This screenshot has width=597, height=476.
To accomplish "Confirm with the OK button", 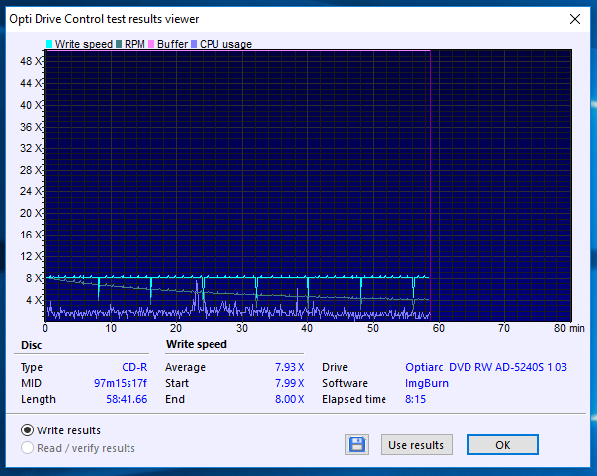I will [502, 444].
